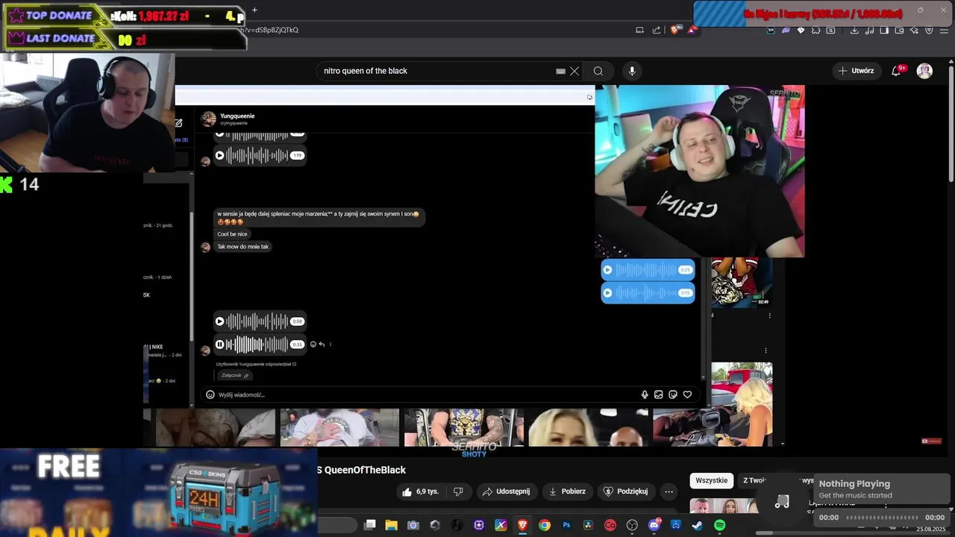955x537 pixels.
Task: Open Google Chrome from taskbar
Action: (545, 525)
